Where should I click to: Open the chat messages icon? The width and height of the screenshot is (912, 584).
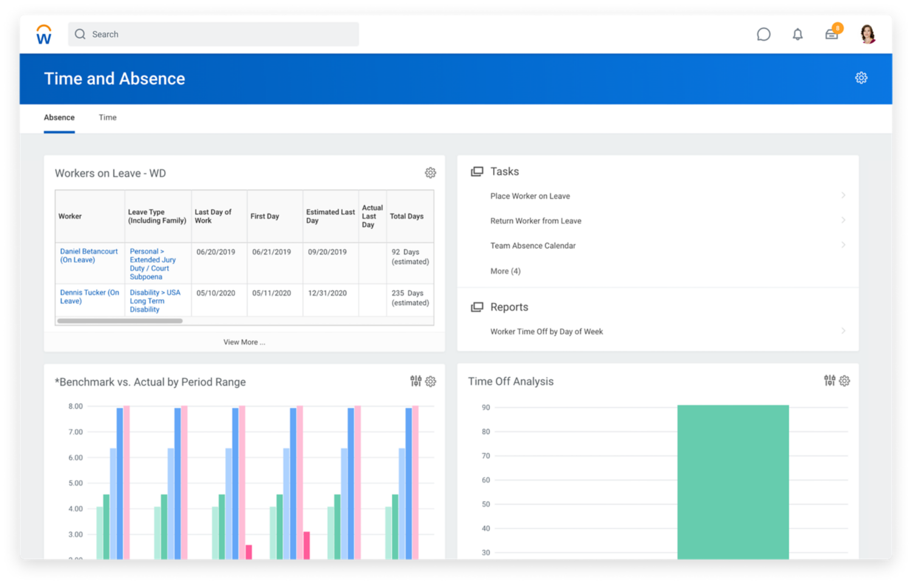[764, 35]
